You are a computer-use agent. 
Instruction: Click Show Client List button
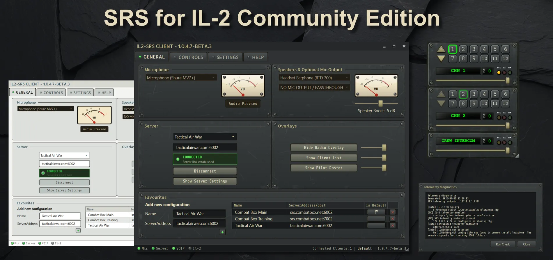pyautogui.click(x=324, y=158)
